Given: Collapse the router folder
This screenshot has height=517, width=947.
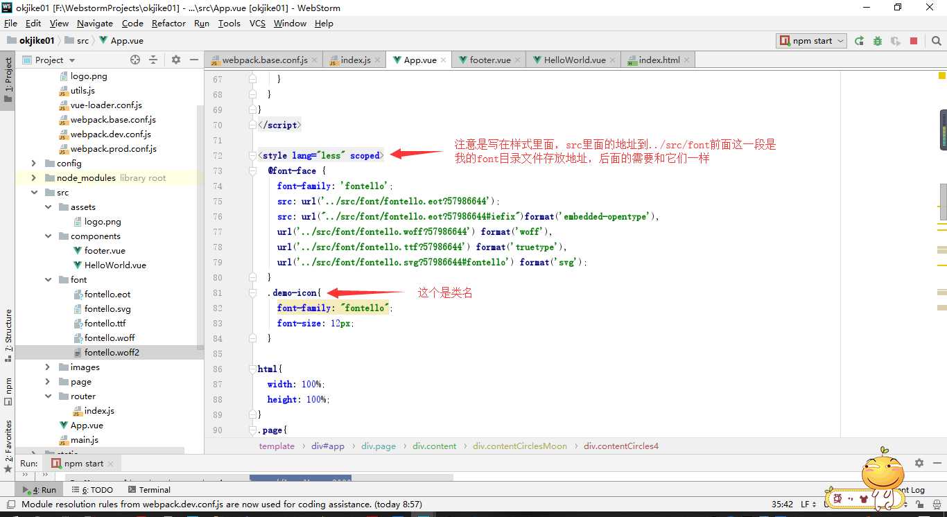Looking at the screenshot, I should 48,396.
